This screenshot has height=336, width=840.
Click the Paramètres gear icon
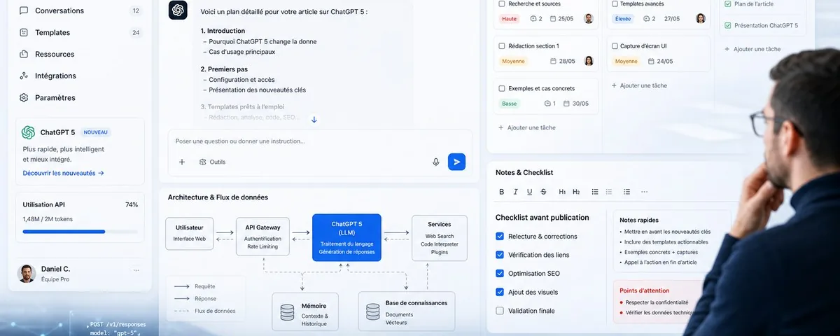tap(24, 97)
